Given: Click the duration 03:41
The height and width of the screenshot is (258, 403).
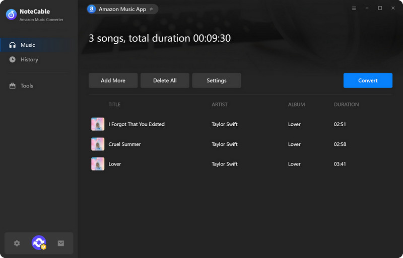Looking at the screenshot, I should click(340, 164).
